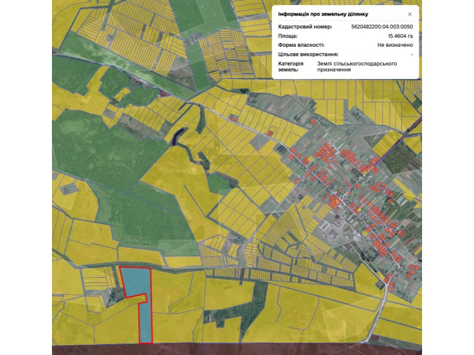Click the area value 15.4604 га
The image size is (474, 355).
(x=400, y=36)
